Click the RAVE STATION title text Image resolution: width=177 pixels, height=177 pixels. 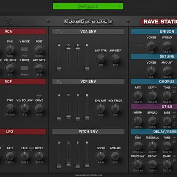click(160, 22)
